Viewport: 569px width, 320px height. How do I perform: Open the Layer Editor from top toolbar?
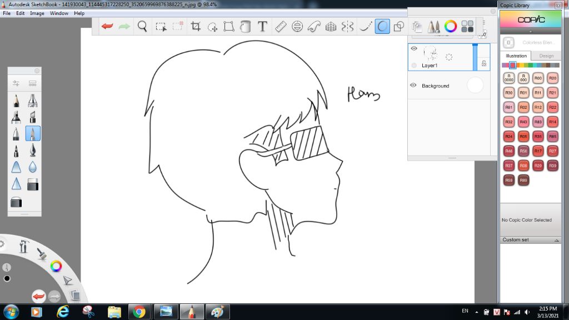[417, 27]
